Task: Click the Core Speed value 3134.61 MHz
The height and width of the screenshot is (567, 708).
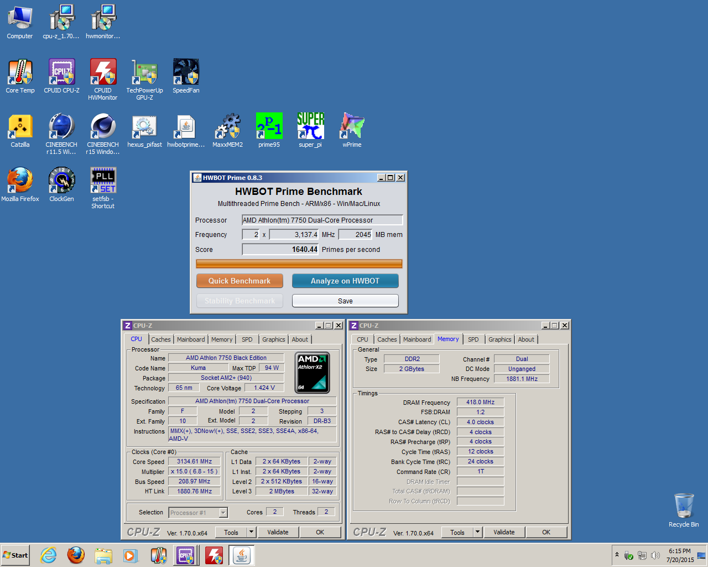Action: coord(194,461)
